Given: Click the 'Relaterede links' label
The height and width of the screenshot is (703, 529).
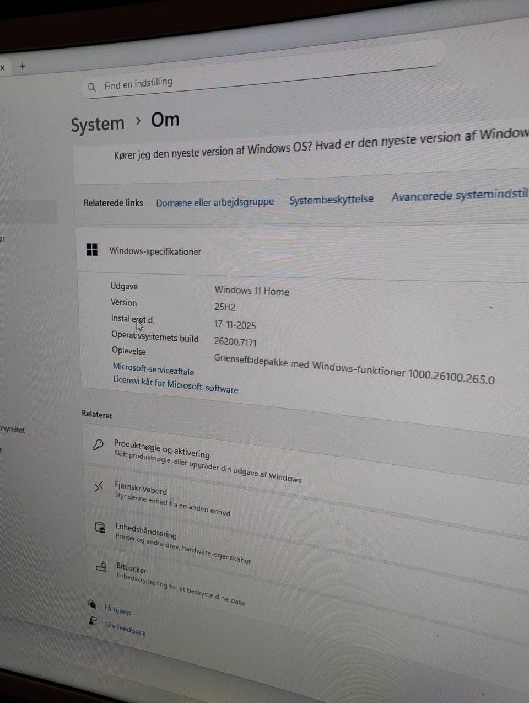Looking at the screenshot, I should coord(113,203).
